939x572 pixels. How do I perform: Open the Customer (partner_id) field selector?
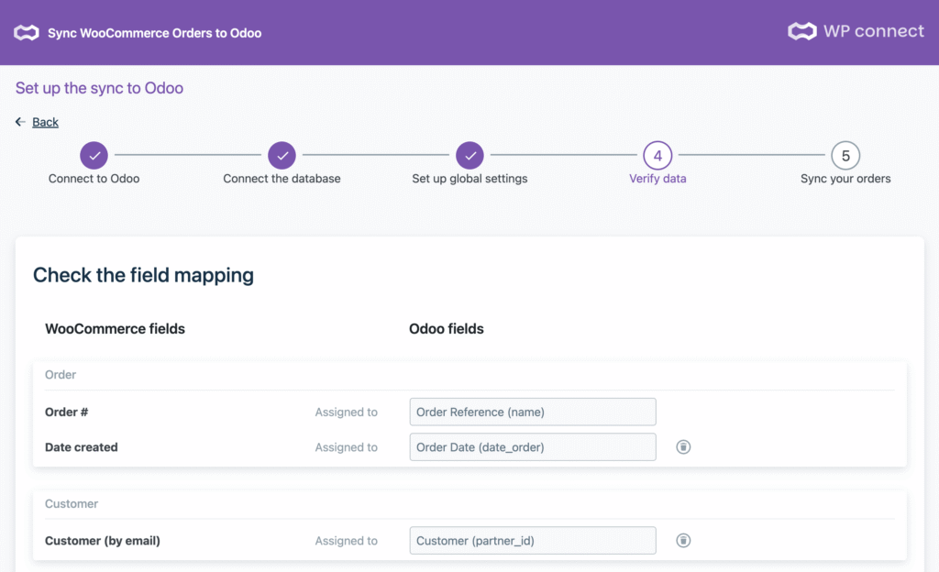pos(533,541)
